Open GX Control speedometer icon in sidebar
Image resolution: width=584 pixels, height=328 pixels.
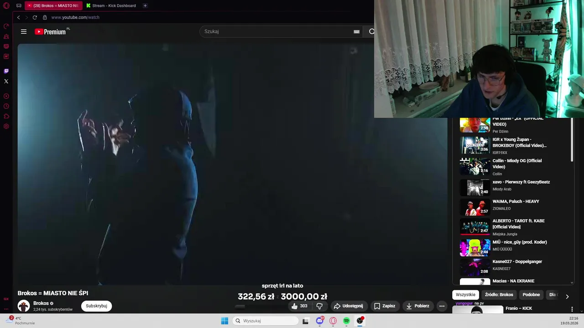[x=6, y=26]
